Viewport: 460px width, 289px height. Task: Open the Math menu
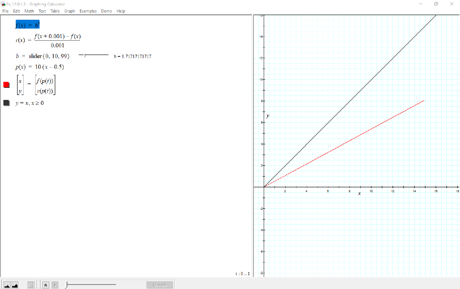pos(29,11)
